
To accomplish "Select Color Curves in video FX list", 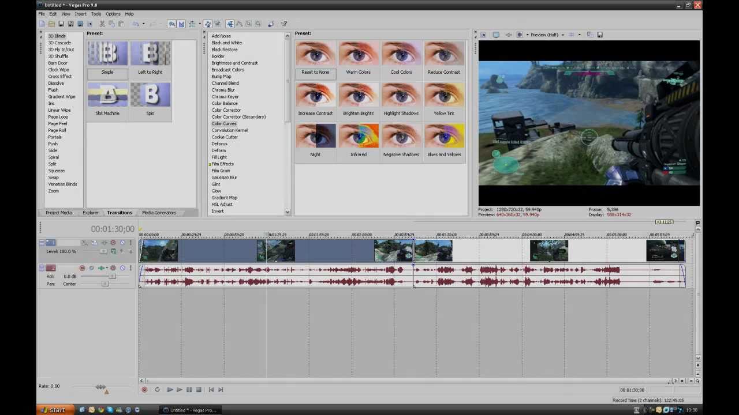I will 224,123.
